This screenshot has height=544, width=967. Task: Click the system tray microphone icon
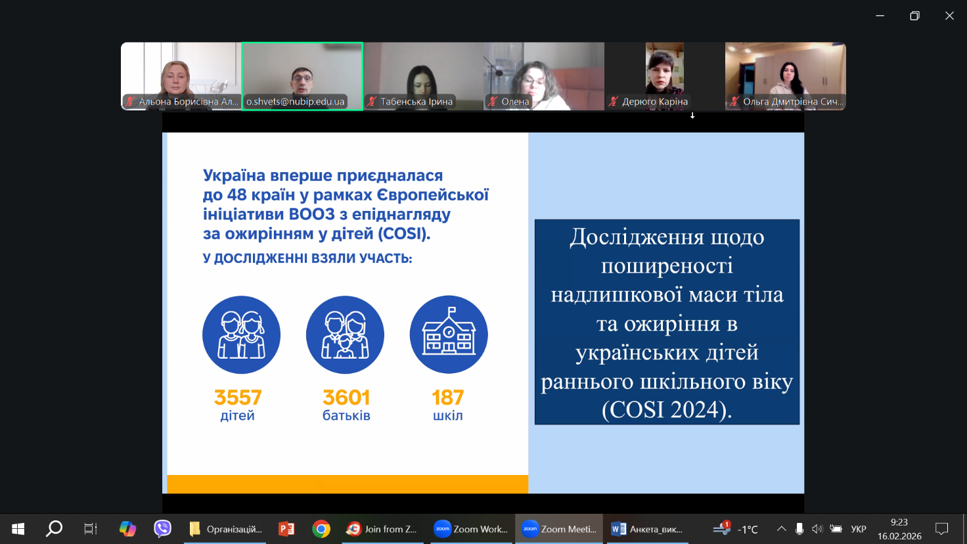799,529
